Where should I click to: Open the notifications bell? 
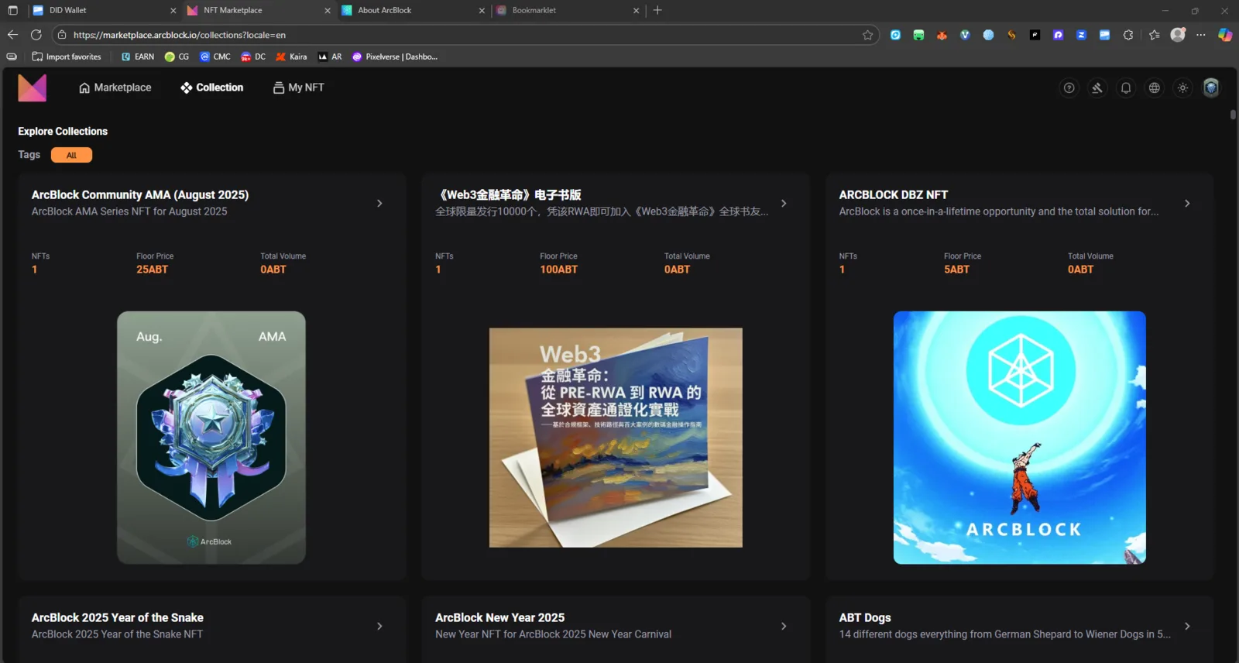tap(1126, 88)
